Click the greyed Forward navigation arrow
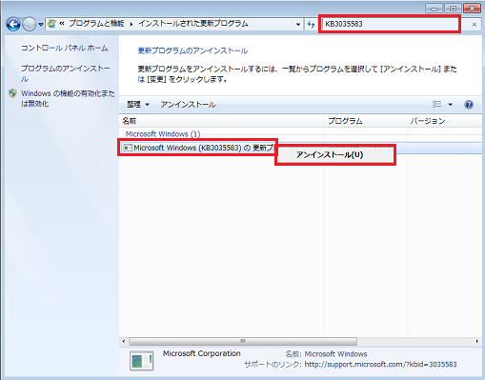 tap(30, 24)
